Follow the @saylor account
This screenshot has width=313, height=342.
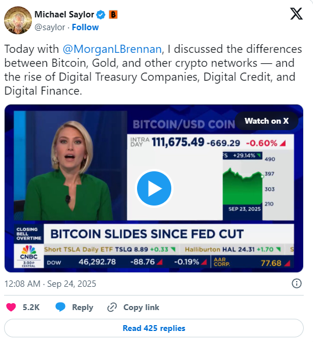(x=85, y=27)
